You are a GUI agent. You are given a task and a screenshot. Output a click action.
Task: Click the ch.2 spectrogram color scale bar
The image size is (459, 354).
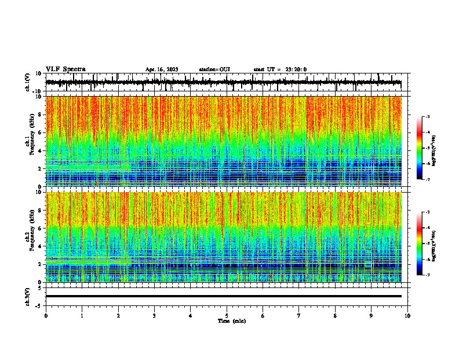pos(420,244)
